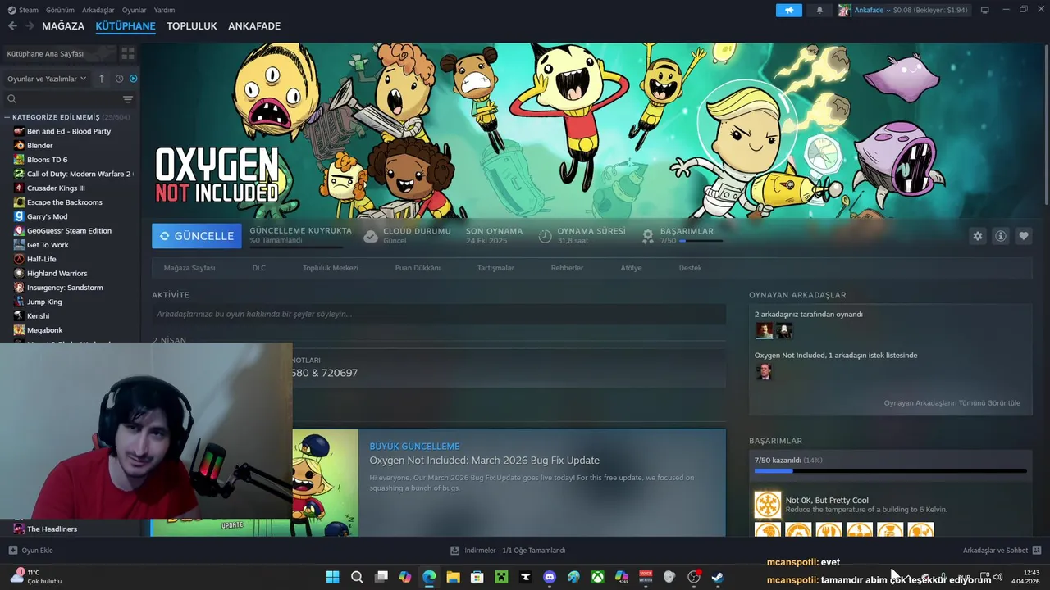
Task: Select Crusader Kings III
Action: pyautogui.click(x=56, y=188)
